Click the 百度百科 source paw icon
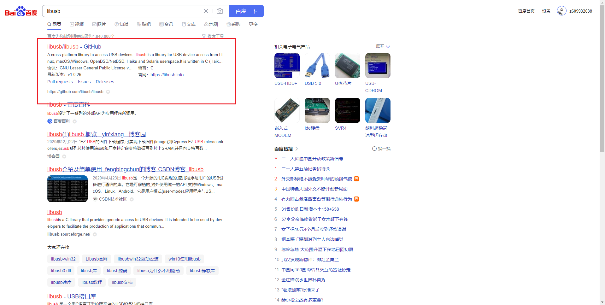The height and width of the screenshot is (305, 605). pos(50,121)
